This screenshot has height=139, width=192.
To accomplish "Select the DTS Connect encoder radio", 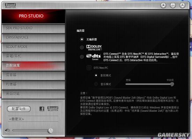I will (82, 57).
